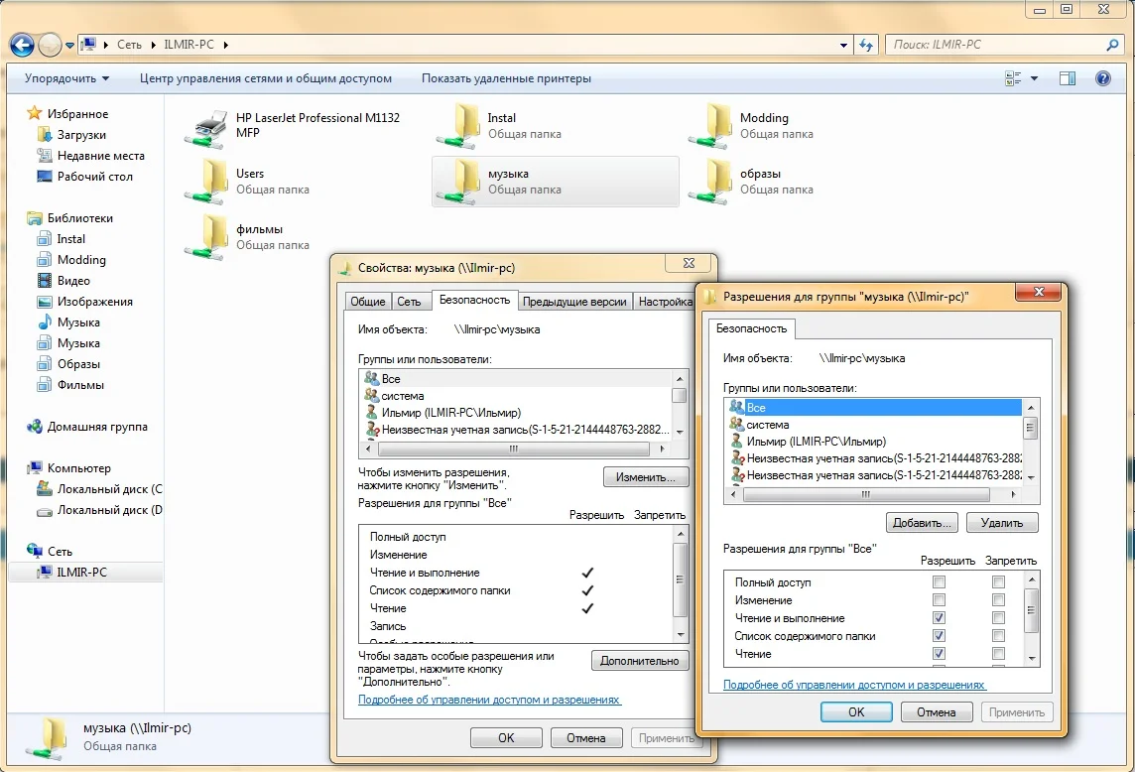Screen dimensions: 1135x772
Task: Click the ILMIR-PC search field
Action: tap(995, 45)
